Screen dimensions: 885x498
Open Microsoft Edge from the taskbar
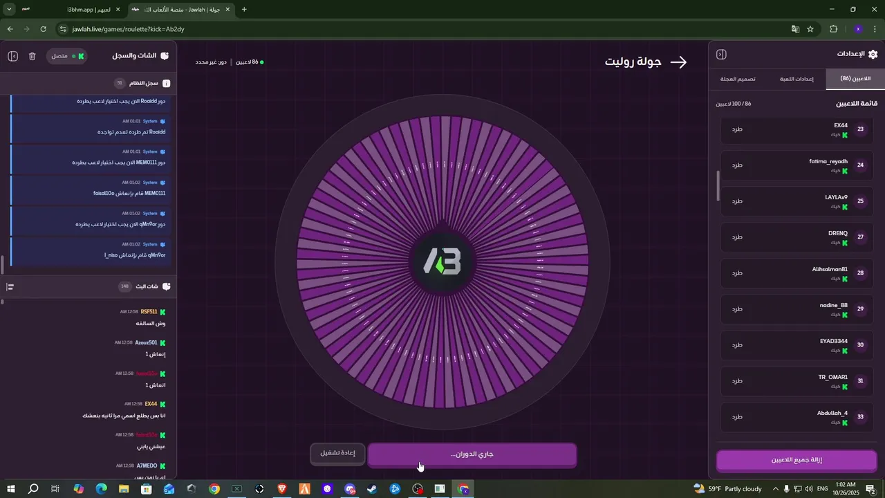[x=101, y=489]
